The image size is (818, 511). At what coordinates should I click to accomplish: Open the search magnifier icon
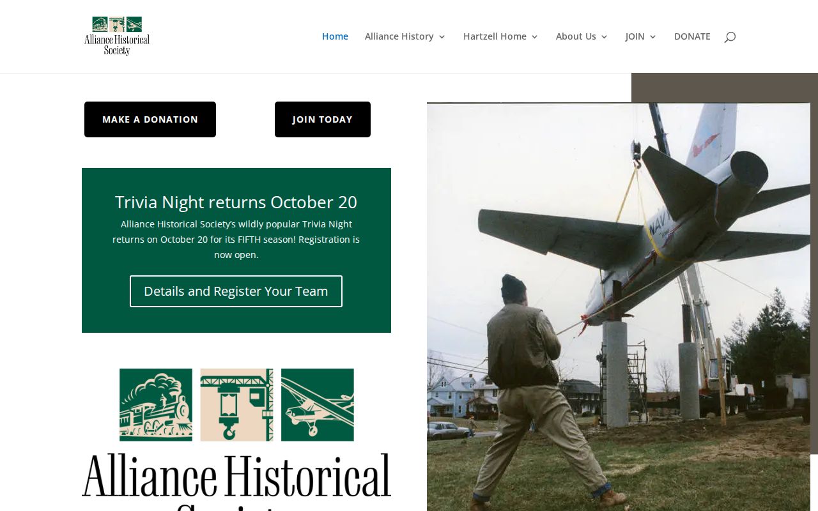(x=730, y=37)
